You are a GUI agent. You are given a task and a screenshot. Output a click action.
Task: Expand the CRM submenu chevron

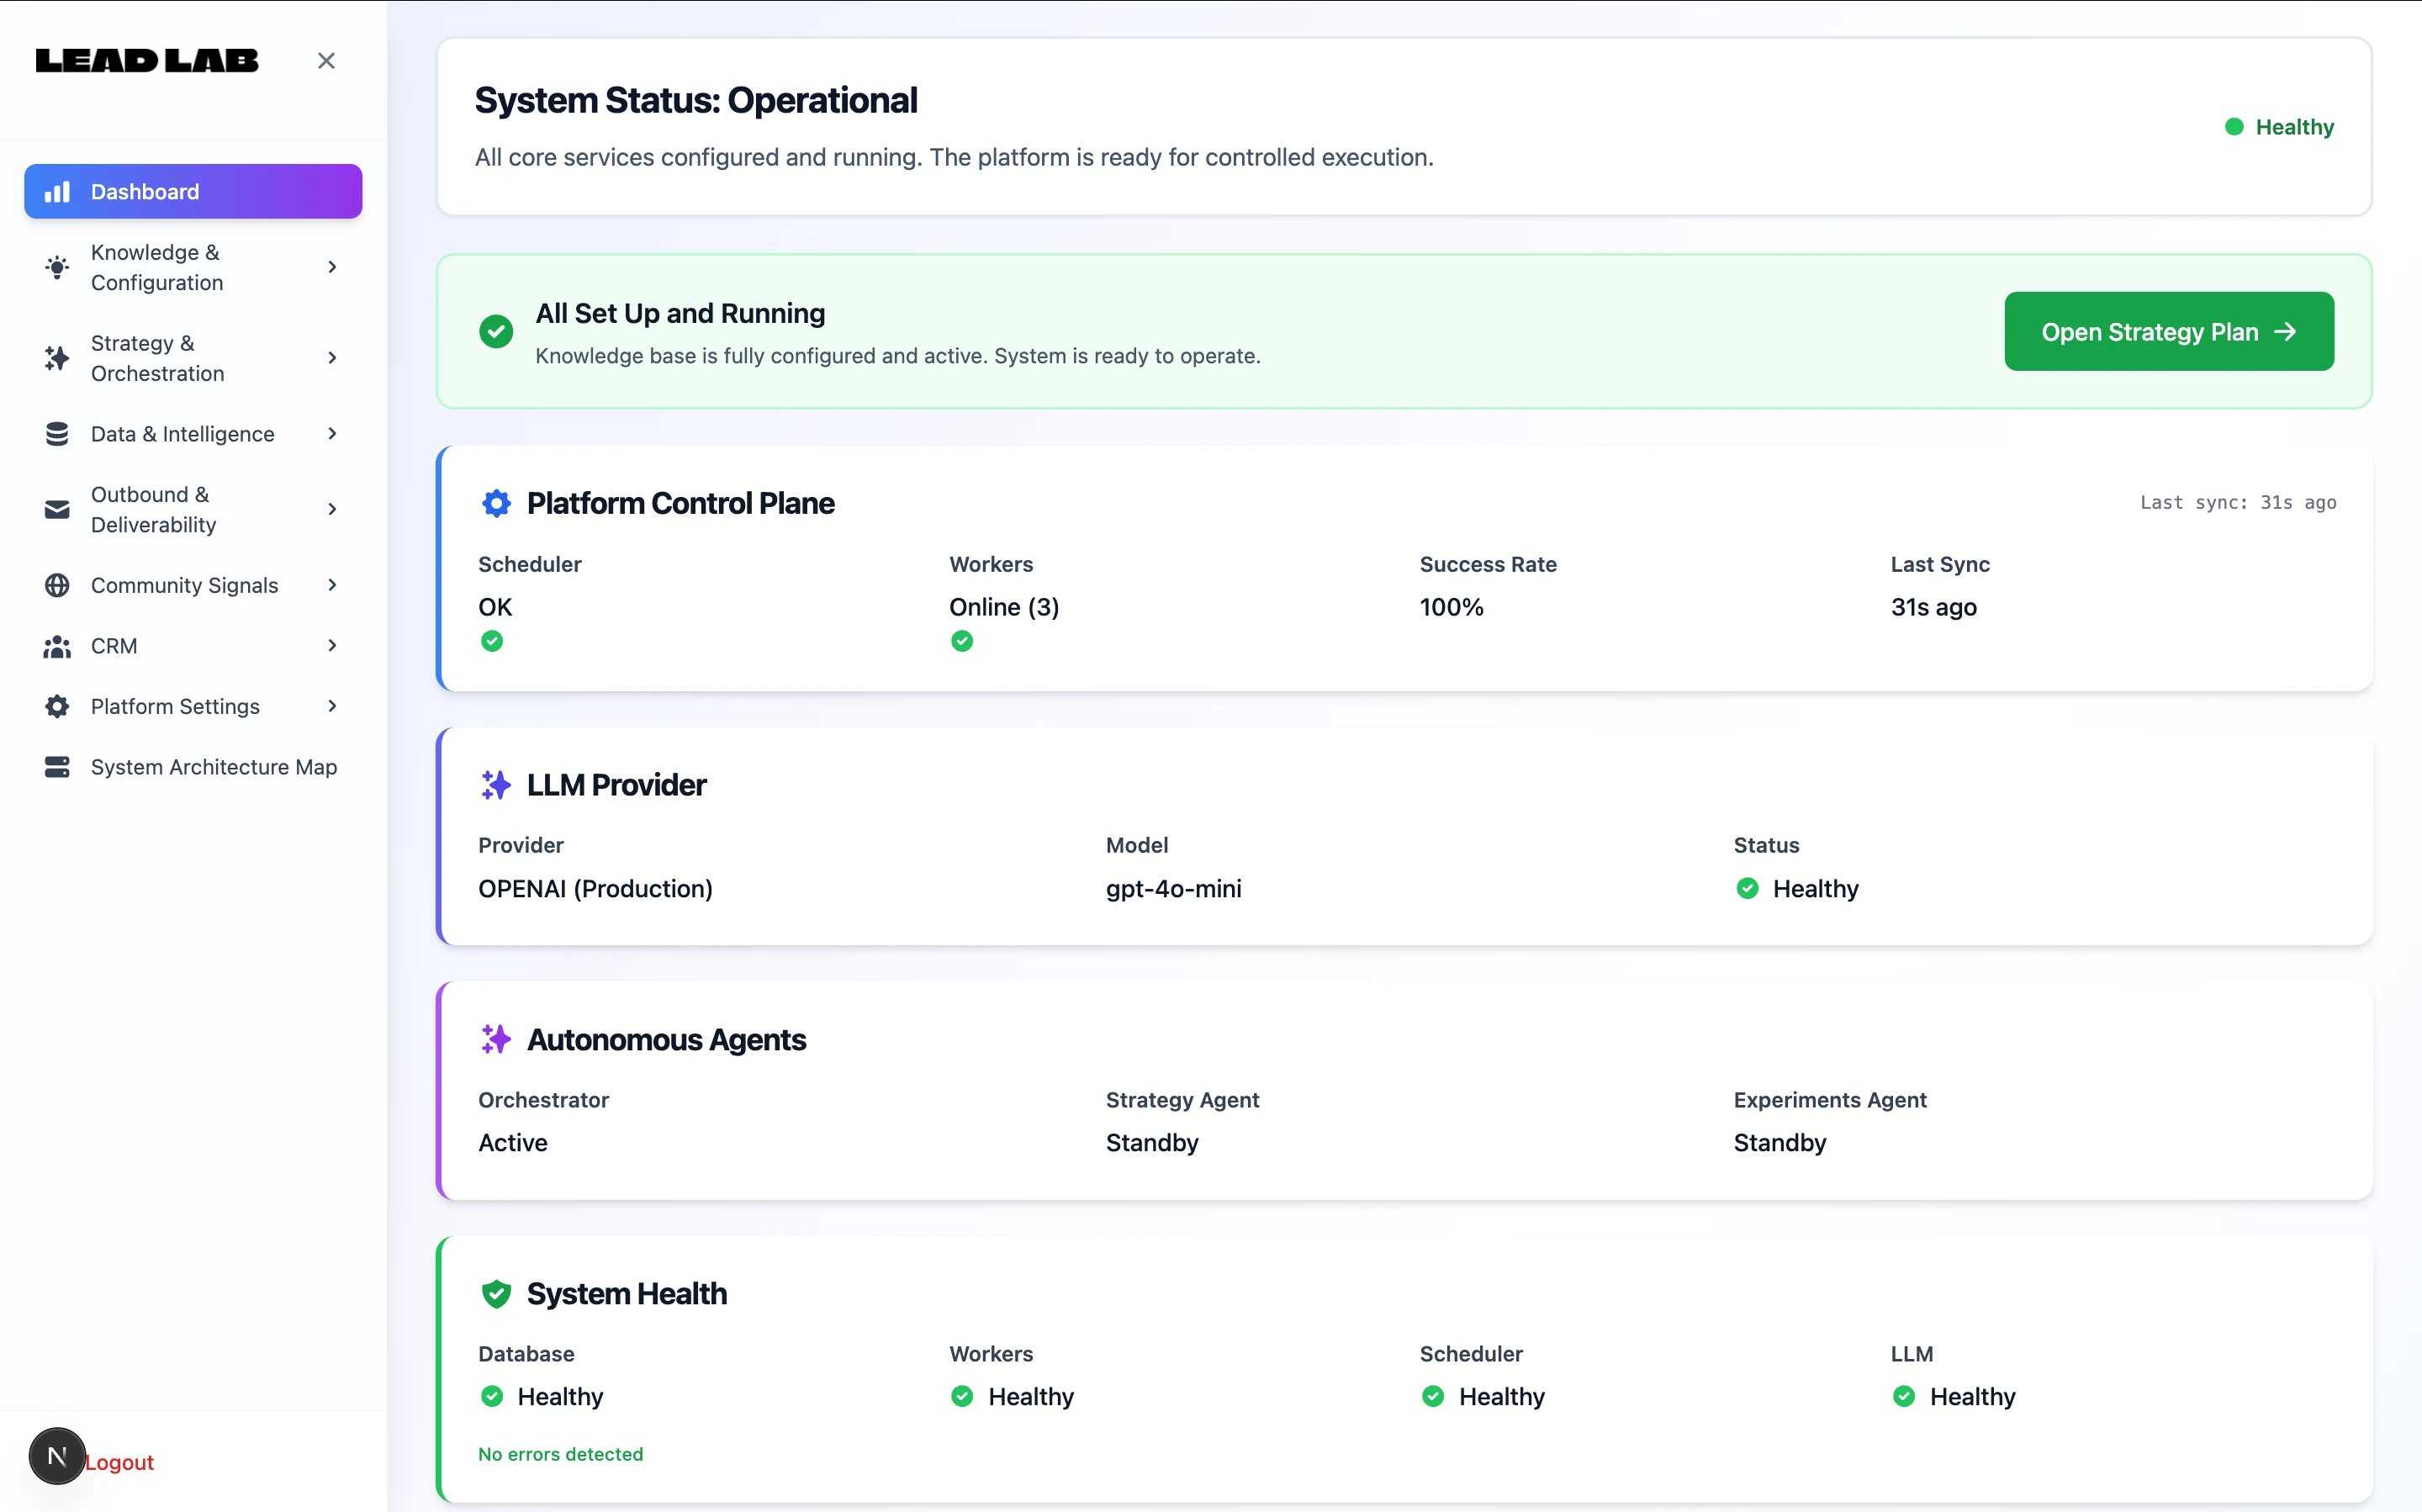[332, 646]
